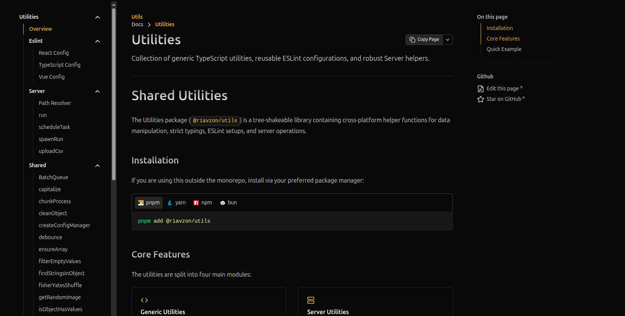The height and width of the screenshot is (316, 625).
Task: Click the Server Utilities server icon
Action: pos(310,300)
